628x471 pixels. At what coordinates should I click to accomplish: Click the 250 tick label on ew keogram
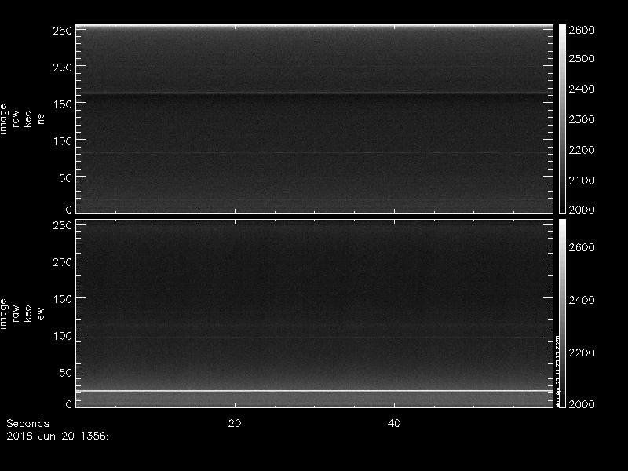point(62,225)
